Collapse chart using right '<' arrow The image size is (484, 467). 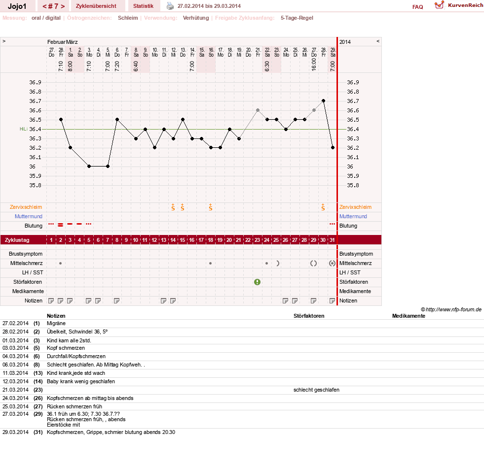[x=378, y=41]
